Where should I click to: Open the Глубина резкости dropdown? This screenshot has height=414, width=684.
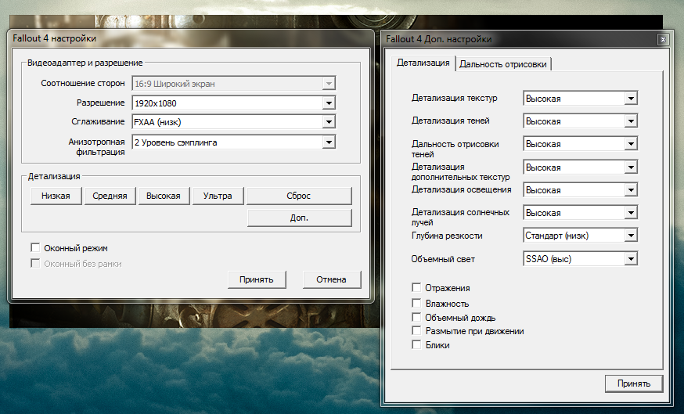click(631, 236)
